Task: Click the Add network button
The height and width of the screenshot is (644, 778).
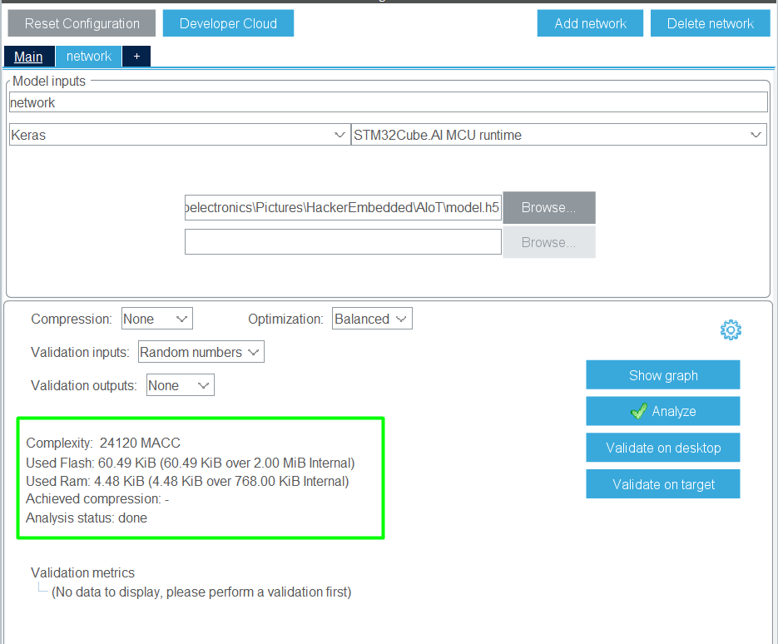Action: (x=590, y=23)
